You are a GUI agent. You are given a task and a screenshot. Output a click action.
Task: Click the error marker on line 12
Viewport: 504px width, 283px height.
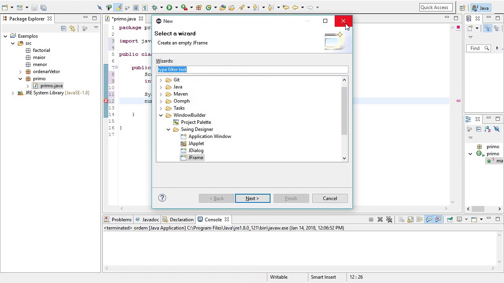(106, 101)
